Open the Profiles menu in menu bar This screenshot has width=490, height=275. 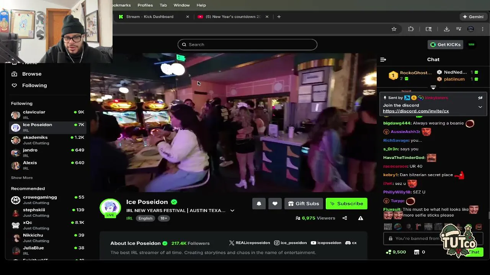coord(145,5)
